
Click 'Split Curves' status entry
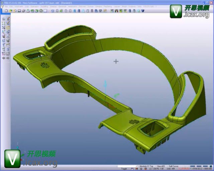(174, 166)
